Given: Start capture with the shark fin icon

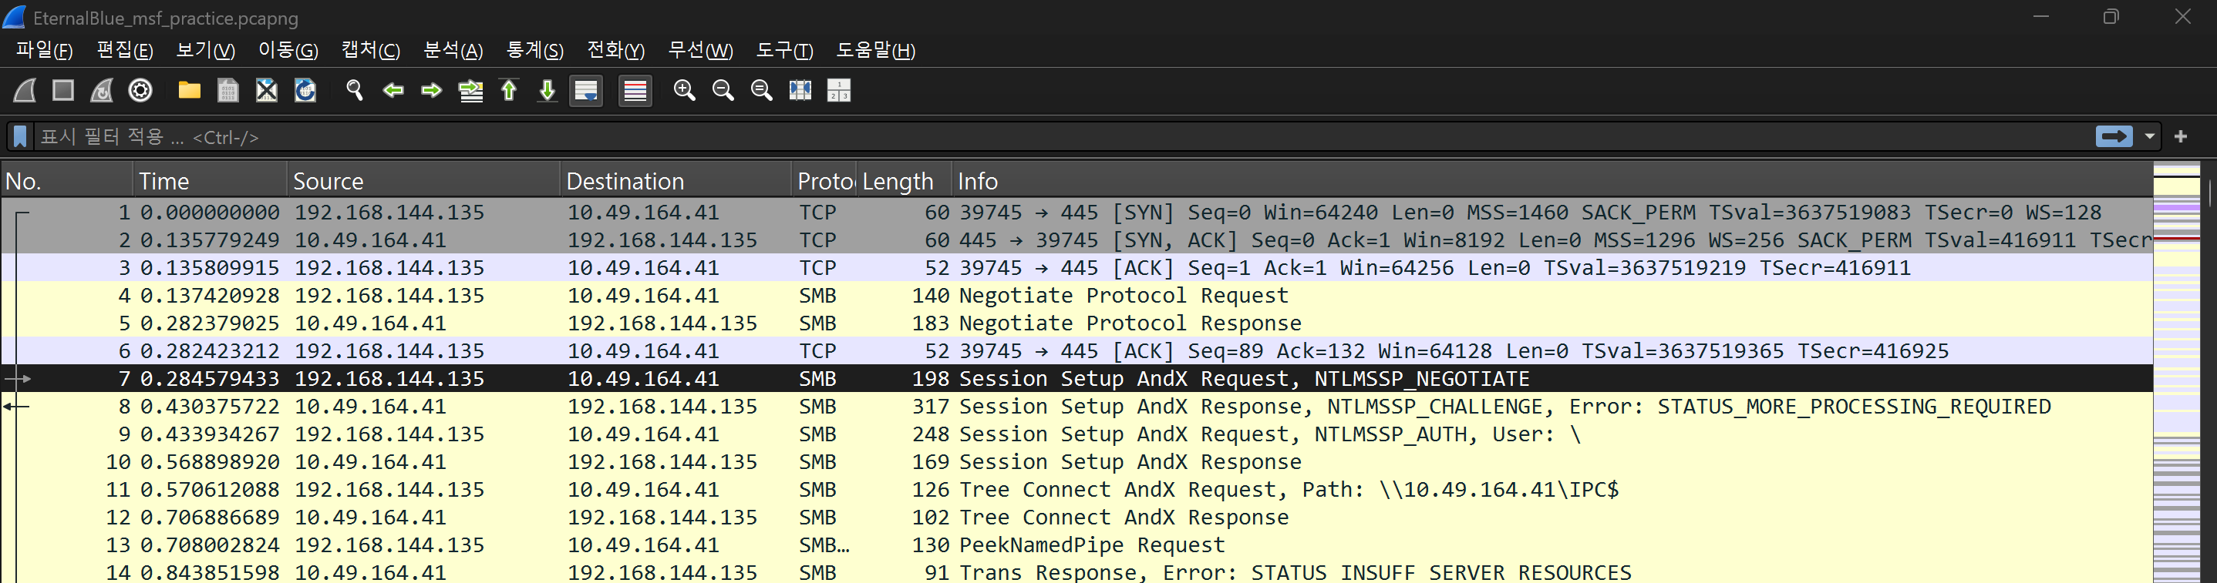Looking at the screenshot, I should 24,90.
